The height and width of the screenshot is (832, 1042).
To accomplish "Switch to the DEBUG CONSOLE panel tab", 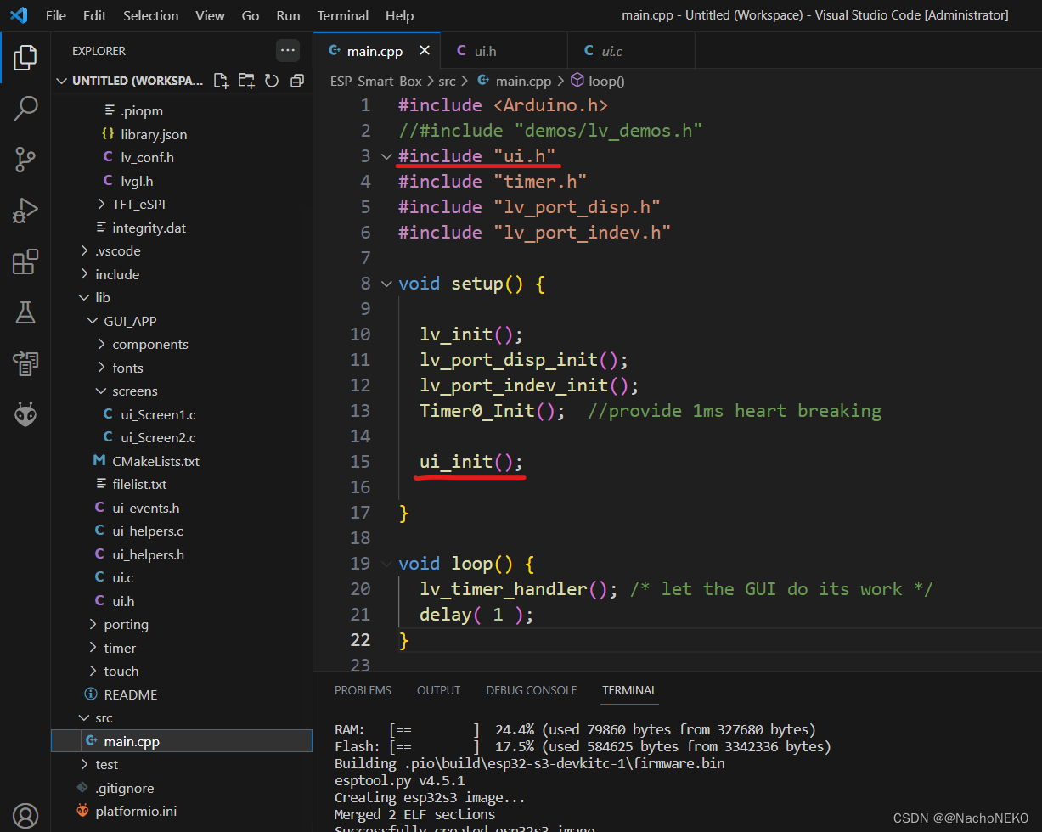I will 531,690.
